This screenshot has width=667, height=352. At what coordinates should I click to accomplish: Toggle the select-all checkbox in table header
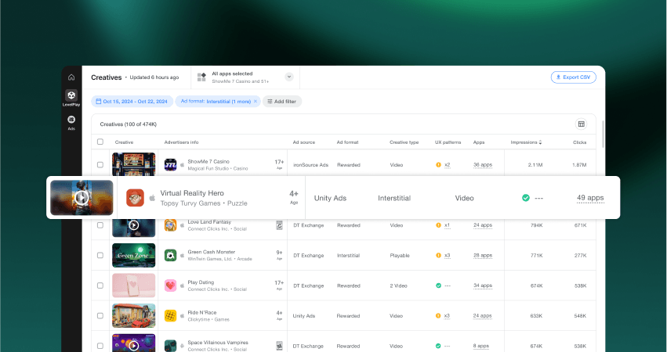tap(100, 142)
